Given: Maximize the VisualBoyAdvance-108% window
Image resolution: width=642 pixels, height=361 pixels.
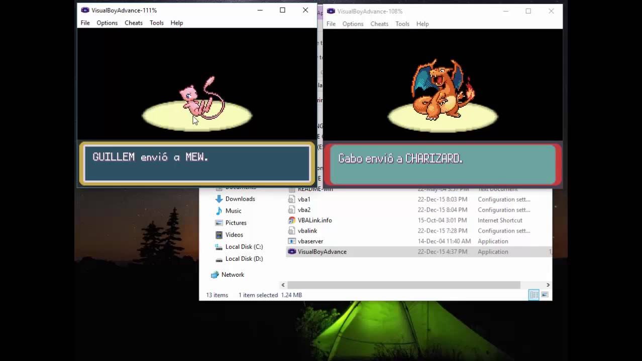Looking at the screenshot, I should pos(528,11).
